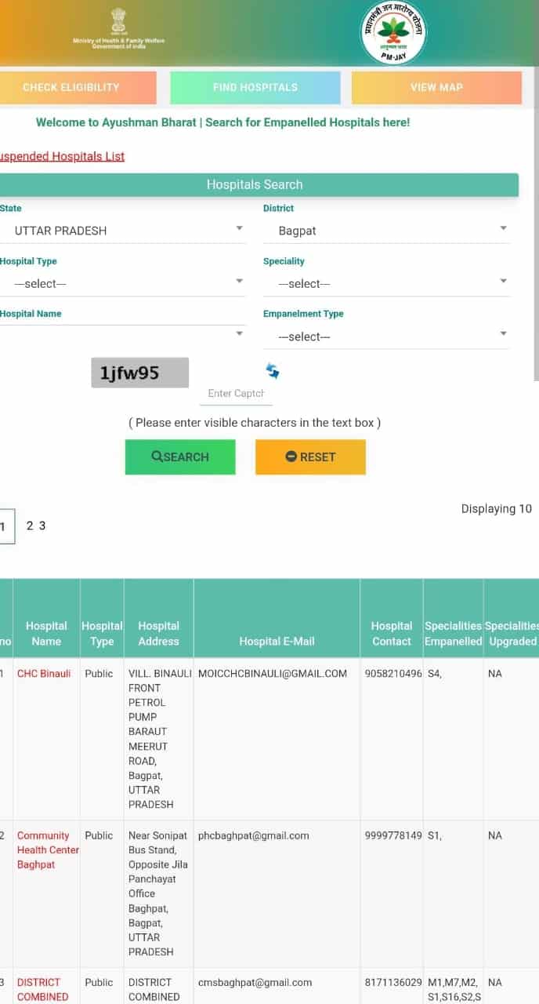Click email cmsbaghpat@gmail.com

click(255, 983)
